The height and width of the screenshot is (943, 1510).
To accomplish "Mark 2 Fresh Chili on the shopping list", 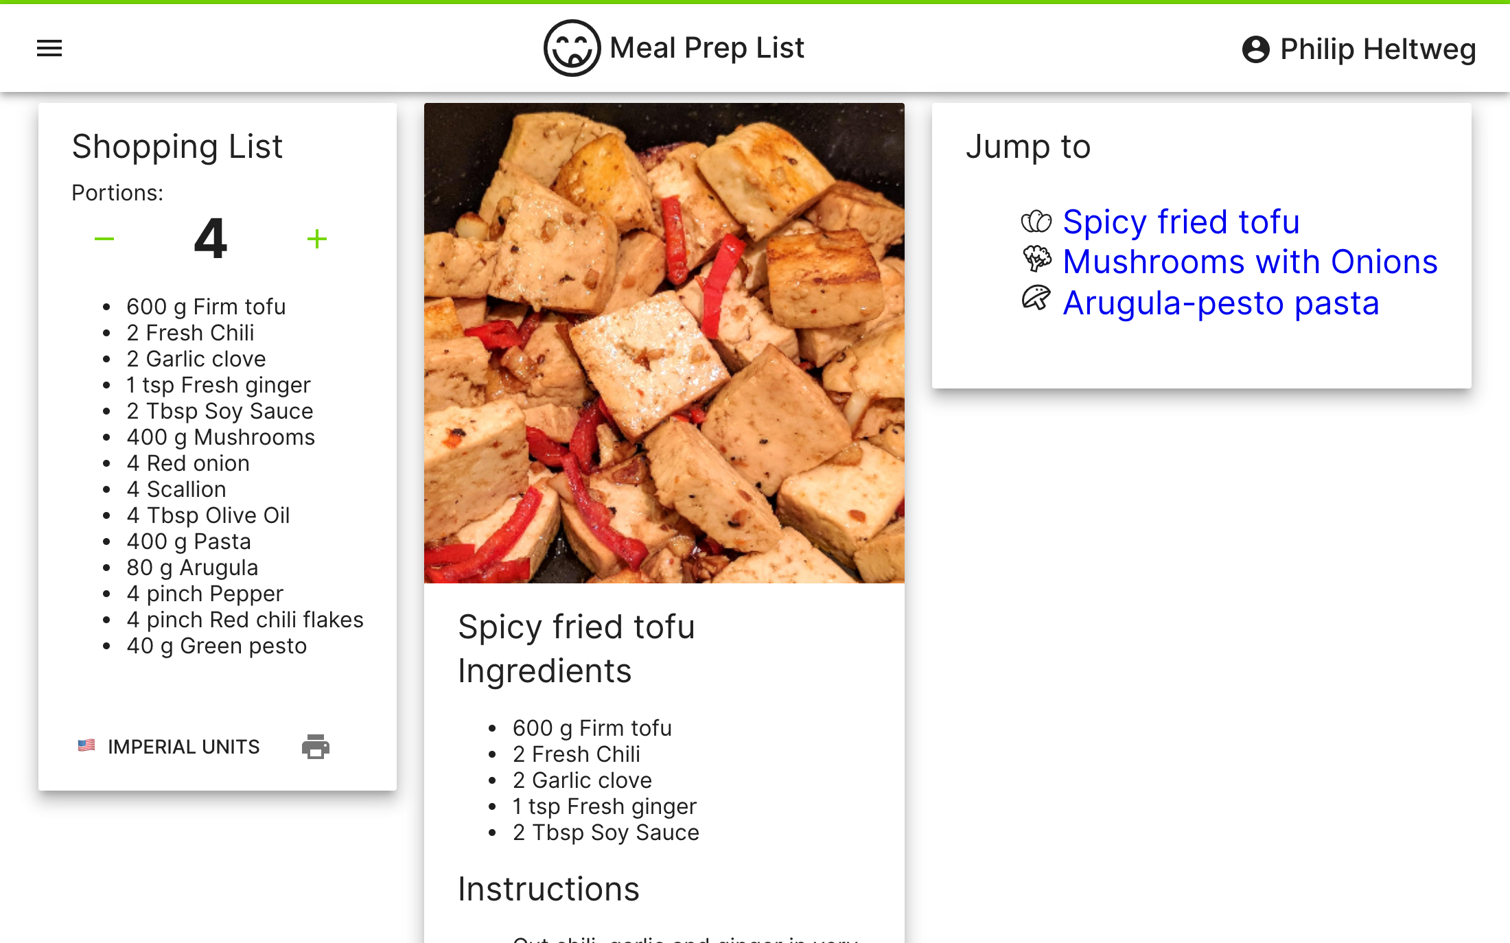I will (x=190, y=333).
